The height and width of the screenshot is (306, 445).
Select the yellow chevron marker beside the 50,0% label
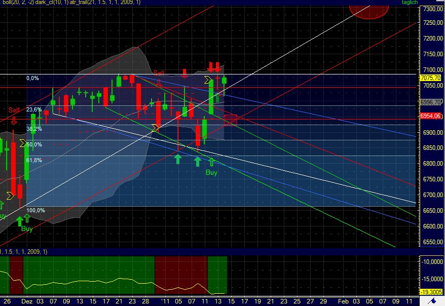click(23, 143)
